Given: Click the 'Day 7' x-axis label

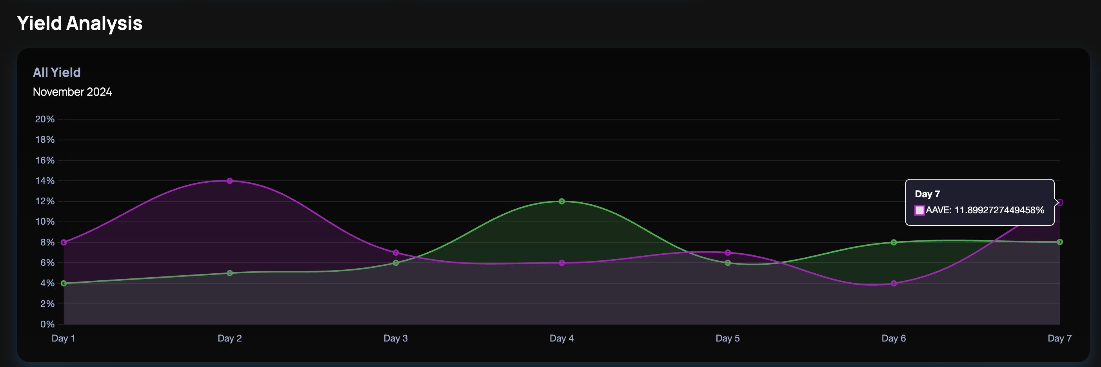Looking at the screenshot, I should click(x=1059, y=338).
